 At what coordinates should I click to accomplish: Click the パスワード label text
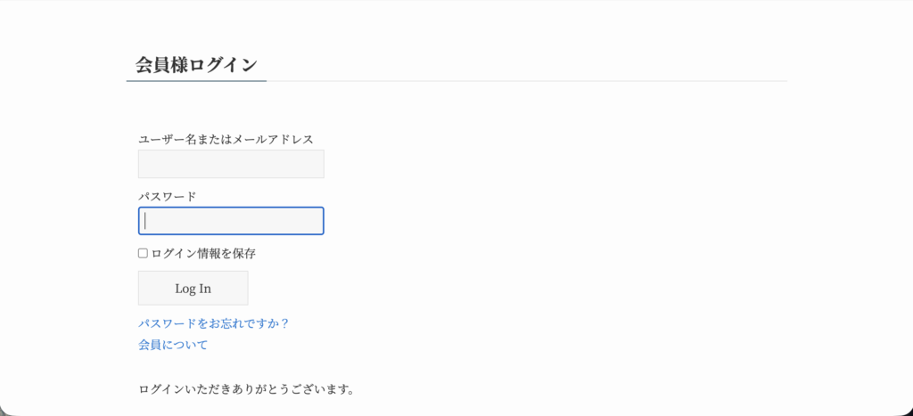pos(167,196)
